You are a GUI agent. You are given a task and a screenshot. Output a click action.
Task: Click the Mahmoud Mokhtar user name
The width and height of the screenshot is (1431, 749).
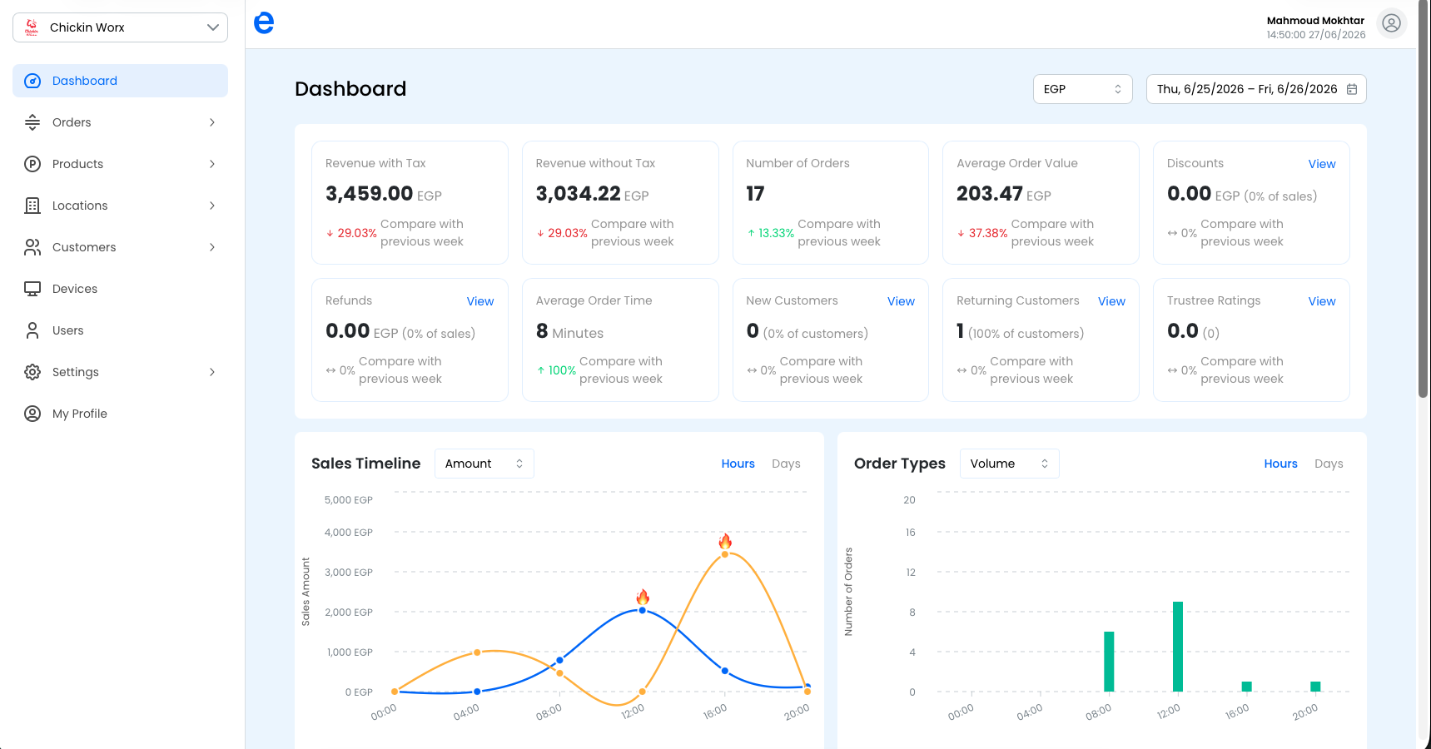1315,21
